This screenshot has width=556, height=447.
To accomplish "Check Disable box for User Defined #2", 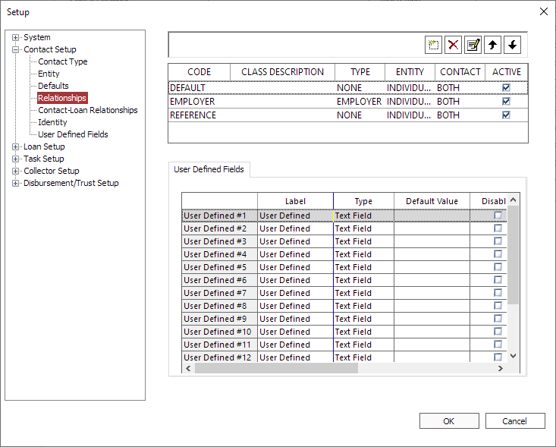I will 498,228.
